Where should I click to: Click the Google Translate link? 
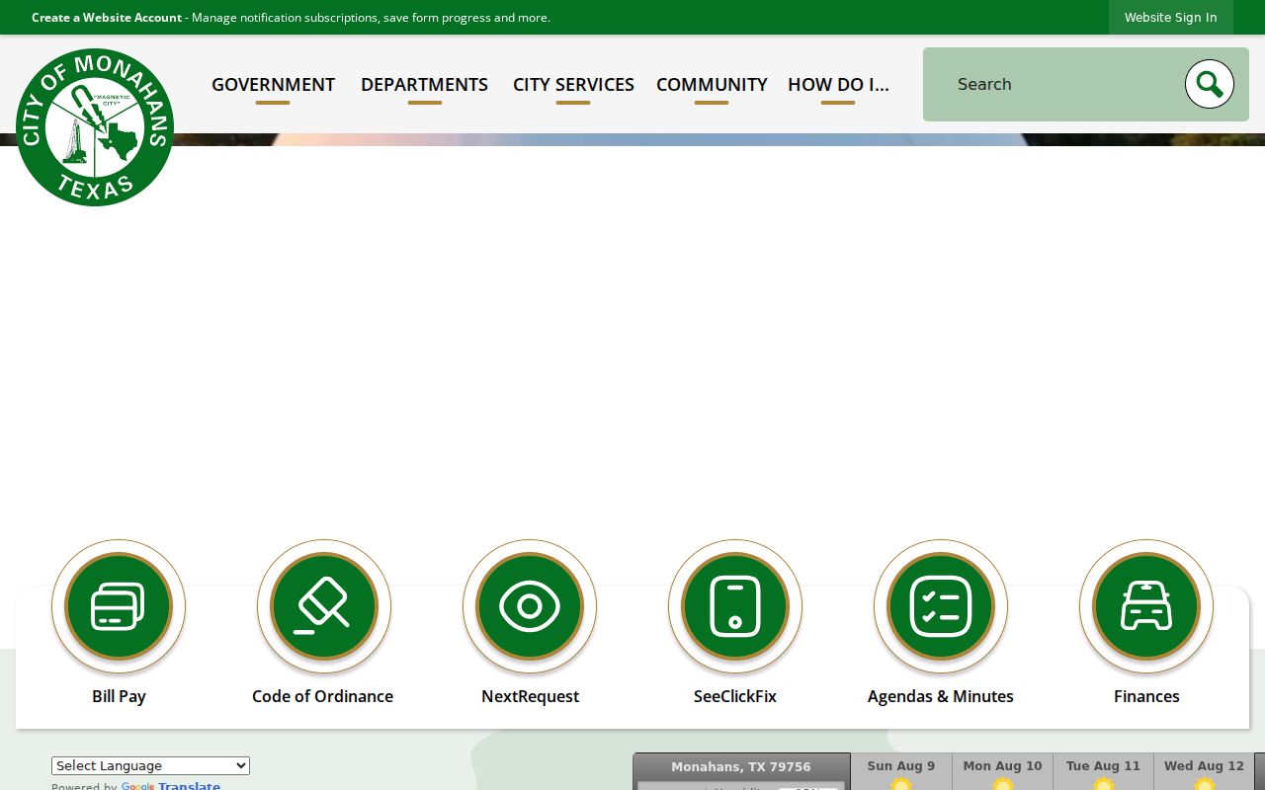click(x=171, y=786)
